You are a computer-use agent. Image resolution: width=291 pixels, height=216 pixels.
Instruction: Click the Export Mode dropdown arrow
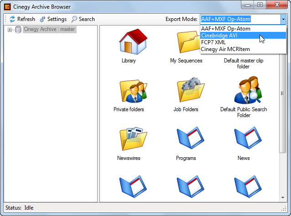[x=283, y=19]
